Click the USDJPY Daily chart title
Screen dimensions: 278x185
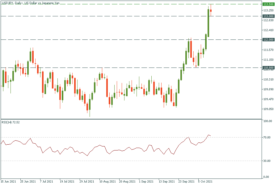[x=31, y=3]
